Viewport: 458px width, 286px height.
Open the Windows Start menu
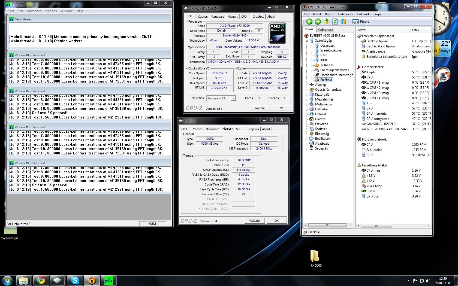7,280
